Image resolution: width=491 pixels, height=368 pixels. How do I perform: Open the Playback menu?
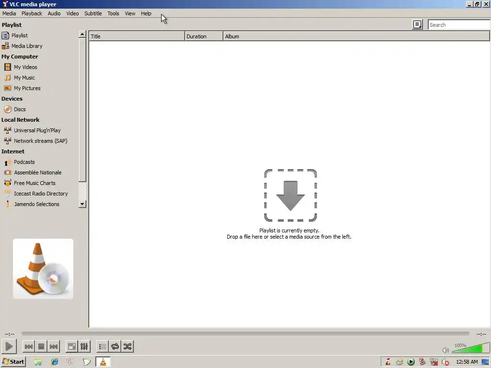(x=32, y=13)
